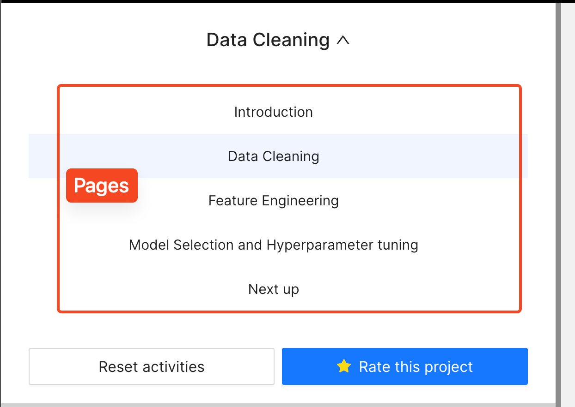This screenshot has width=575, height=407.
Task: Select the last list item, Next up
Action: 274,289
